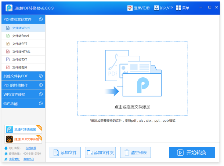Click the 添加文件夹 button
Screen dimensions: 224x166
pos(100,152)
